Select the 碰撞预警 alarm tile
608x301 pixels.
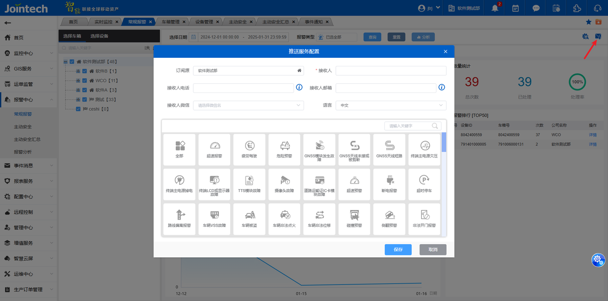pyautogui.click(x=354, y=219)
